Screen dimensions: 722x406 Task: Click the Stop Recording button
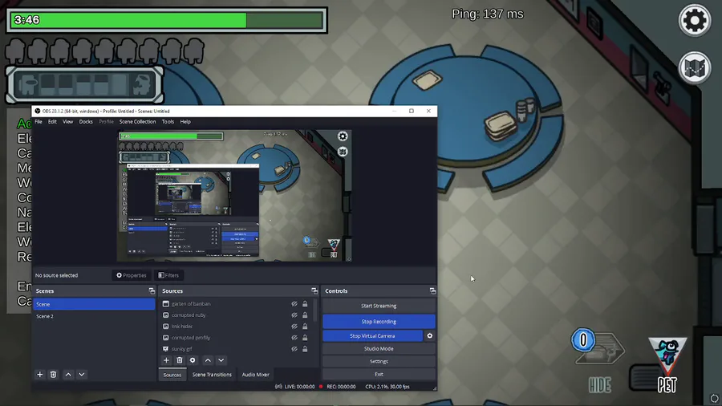(x=379, y=321)
